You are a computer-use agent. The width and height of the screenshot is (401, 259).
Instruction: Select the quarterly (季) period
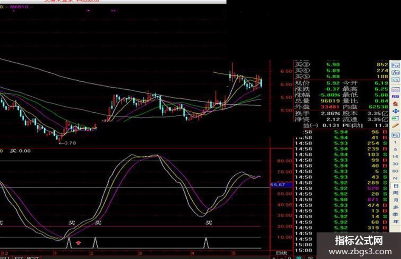coord(395,214)
